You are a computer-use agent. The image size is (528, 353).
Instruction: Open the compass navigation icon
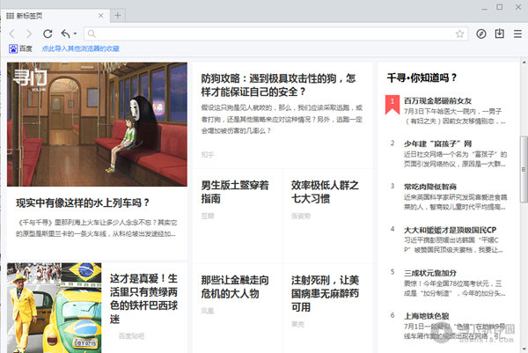coord(481,33)
